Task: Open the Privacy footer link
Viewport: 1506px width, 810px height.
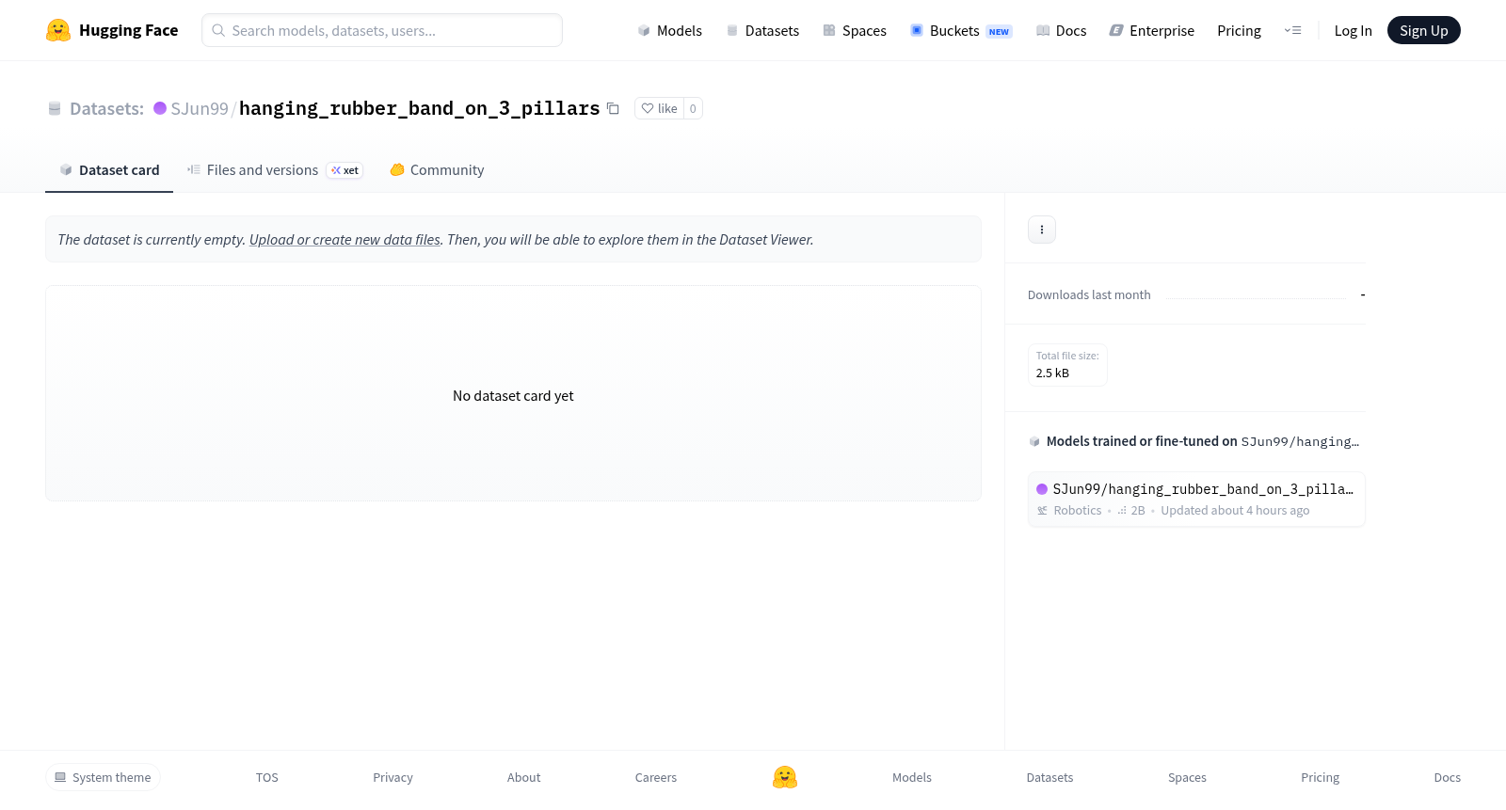Action: (393, 777)
